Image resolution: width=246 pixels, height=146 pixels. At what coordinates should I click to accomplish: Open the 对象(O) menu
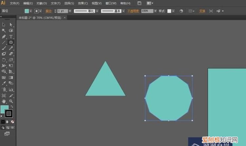tap(41, 3)
